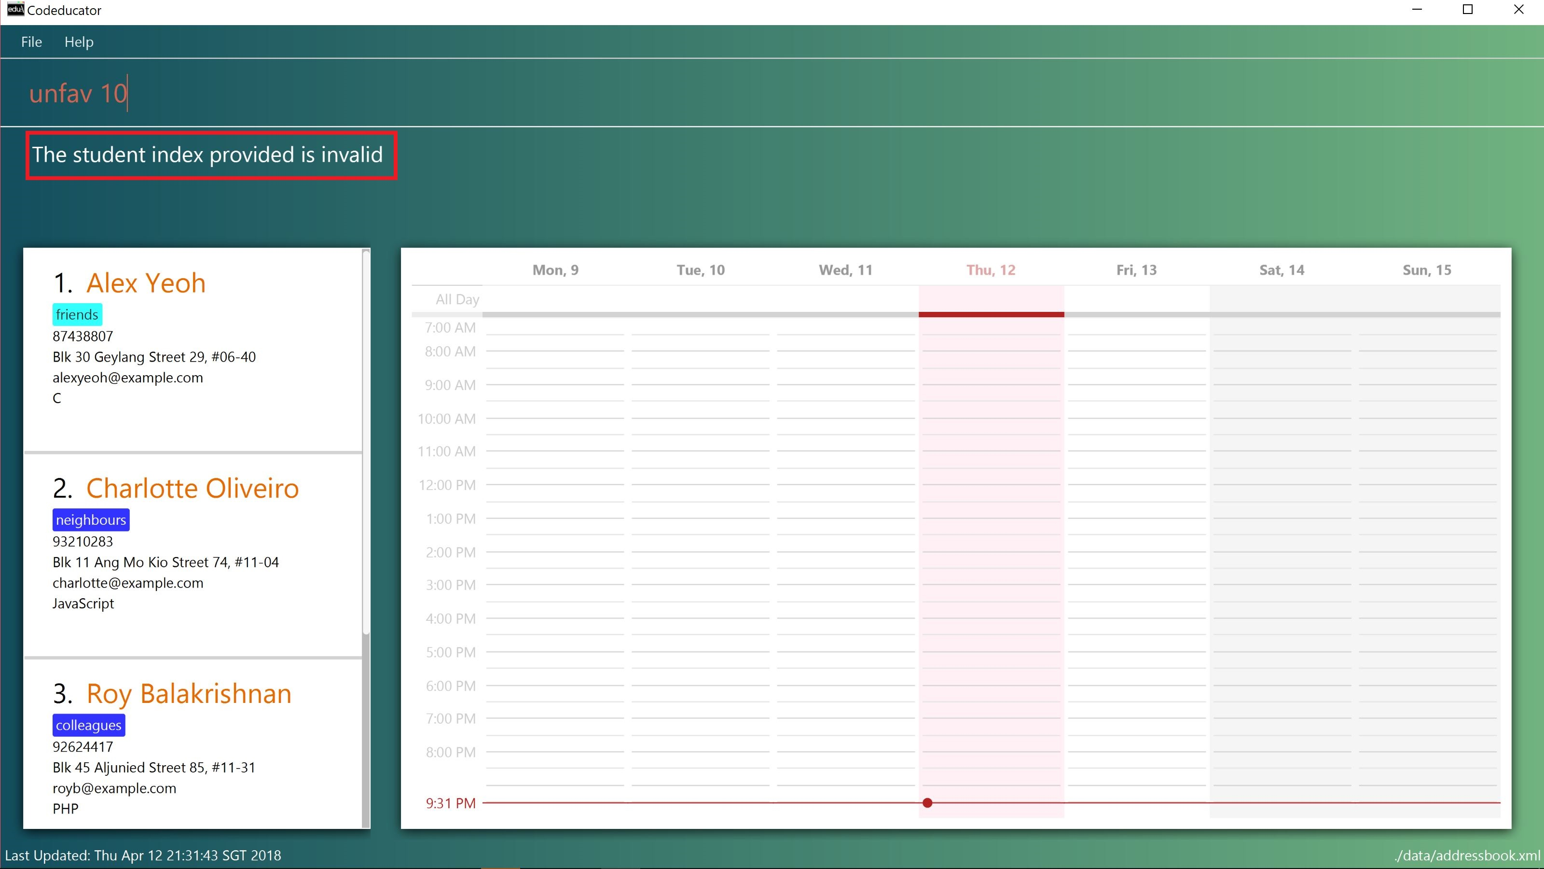Click the Codeducator app icon in title bar
Viewport: 1544px width, 869px height.
(x=14, y=10)
